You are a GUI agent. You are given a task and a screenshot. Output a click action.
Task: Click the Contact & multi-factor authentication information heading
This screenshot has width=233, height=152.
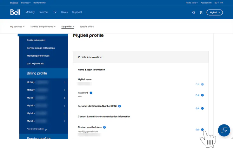(x=104, y=117)
